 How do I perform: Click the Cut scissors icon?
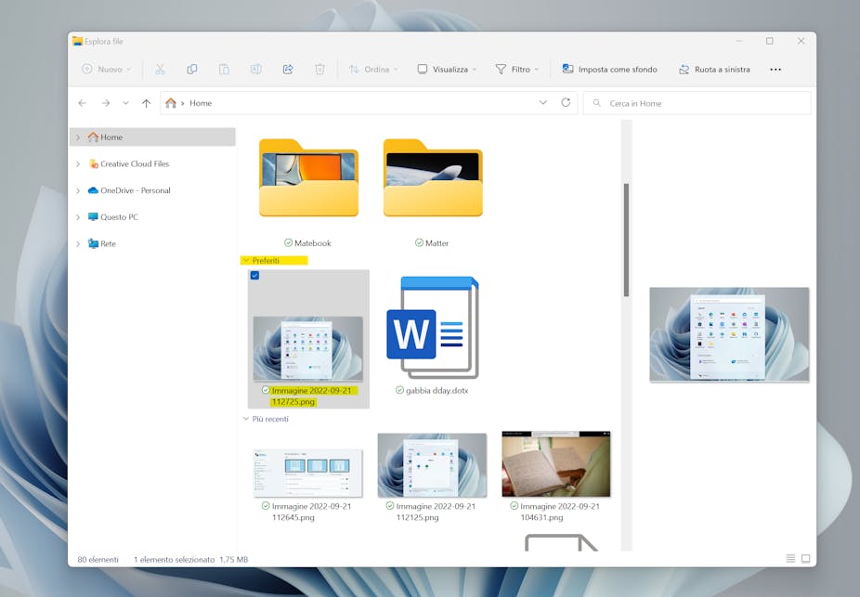[160, 69]
